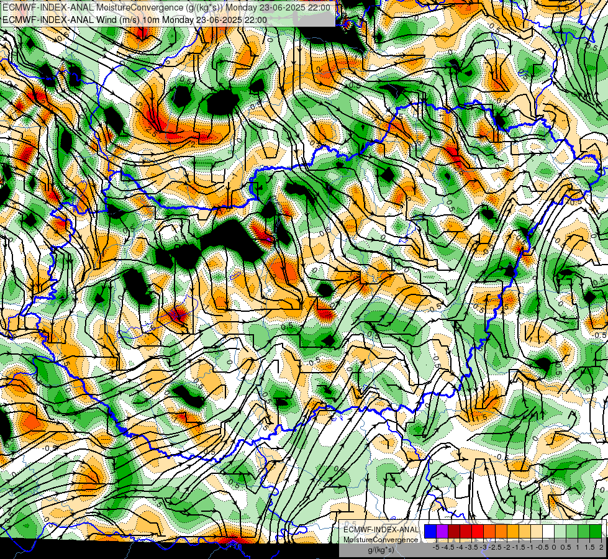Pick the legend swatch between 1 and 1.5
The width and height of the screenshot is (608, 559).
click(584, 531)
